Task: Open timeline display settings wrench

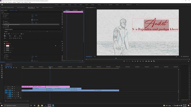Action: (16, 68)
